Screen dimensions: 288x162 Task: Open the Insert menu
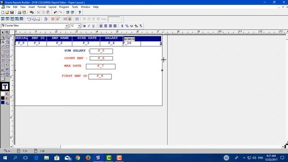31,7
